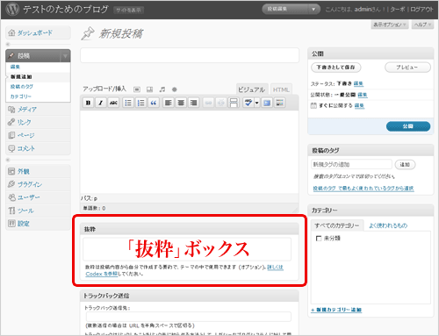Image resolution: width=439 pixels, height=336 pixels.
Task: Click the add media upload icon
Action: click(175, 89)
